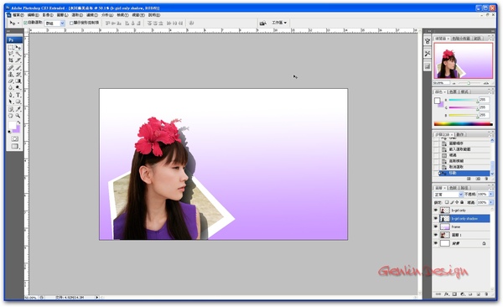This screenshot has width=503, height=307.
Task: Select the Gradient tool
Action: 18,81
